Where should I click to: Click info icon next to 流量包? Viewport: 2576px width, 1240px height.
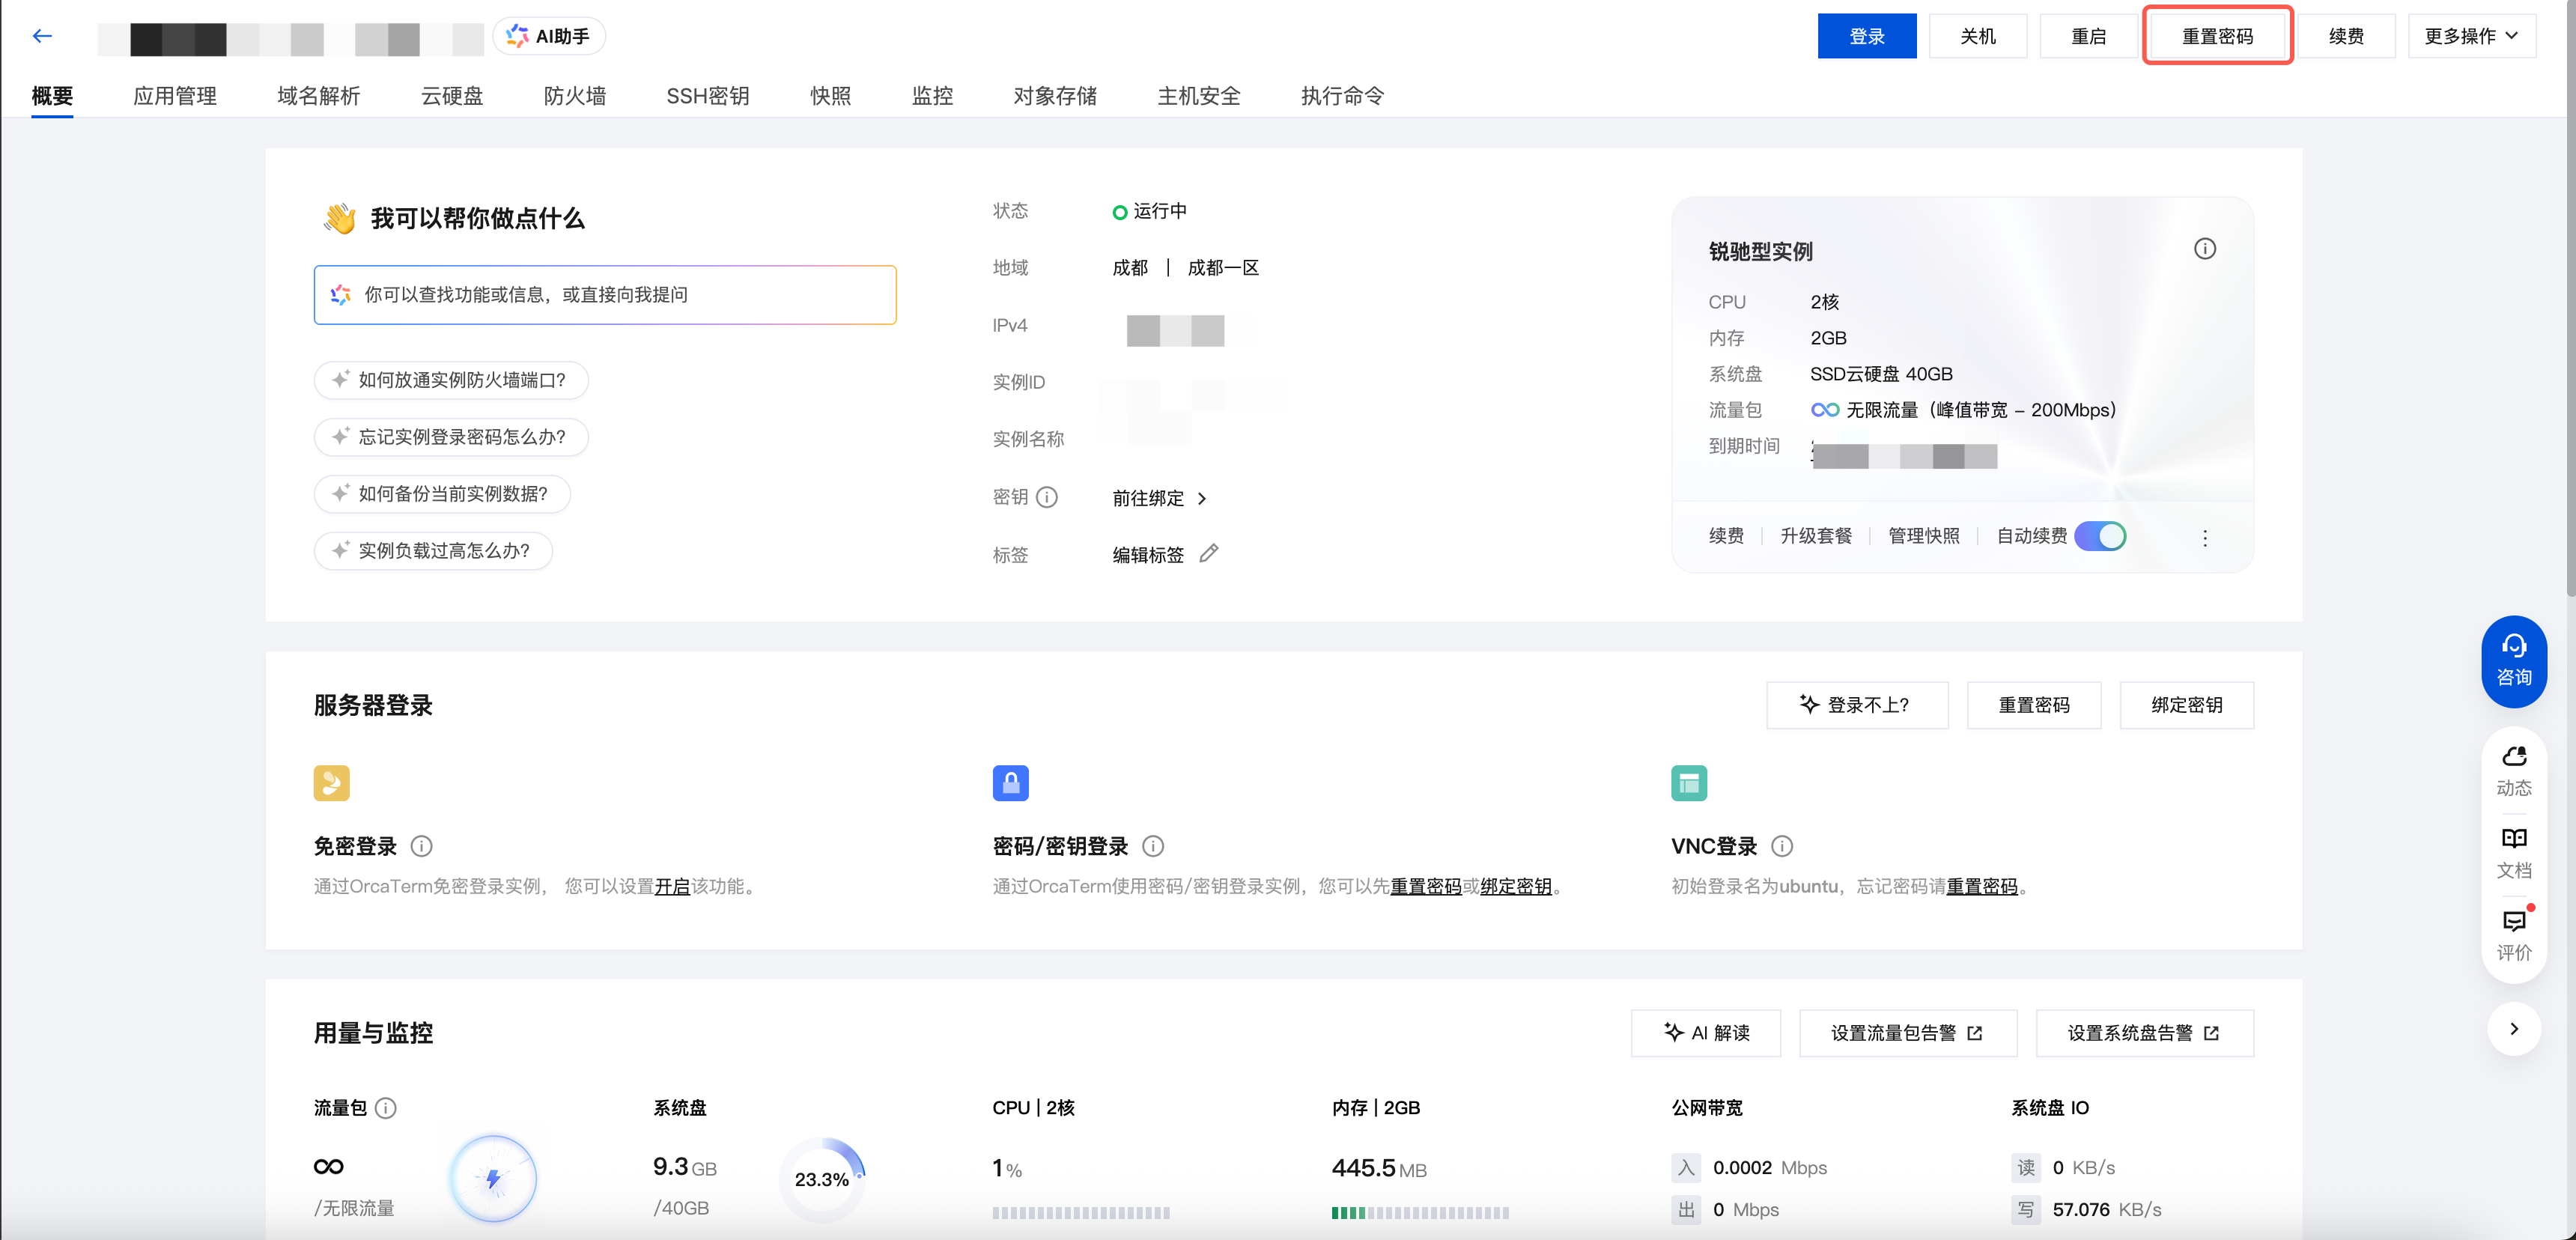pos(385,1108)
